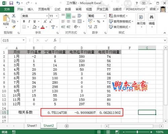Image resolution: width=168 pixels, height=134 pixels.
Task: Click the Decrease Indent icon
Action: [x=63, y=27]
